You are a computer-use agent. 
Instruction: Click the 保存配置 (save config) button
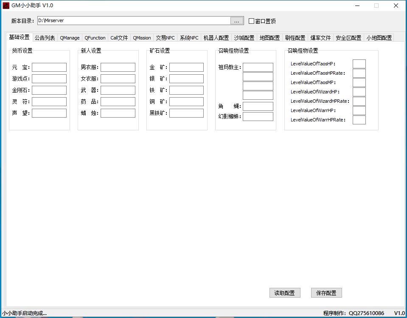point(326,293)
